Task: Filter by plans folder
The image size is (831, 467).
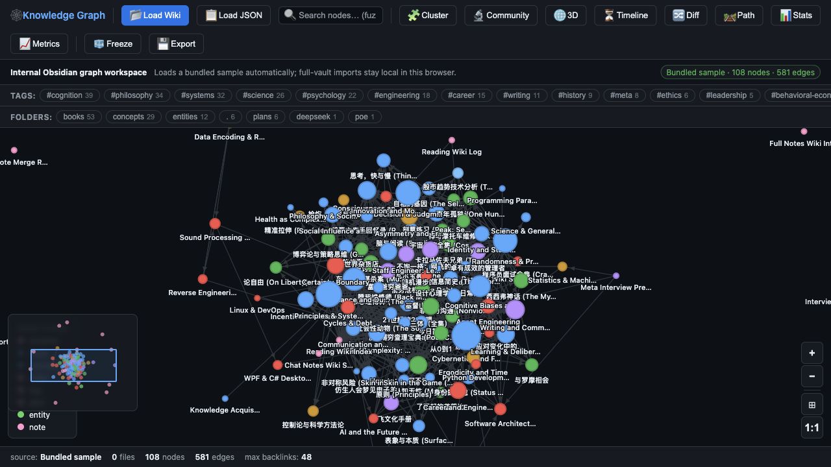Action: 266,117
